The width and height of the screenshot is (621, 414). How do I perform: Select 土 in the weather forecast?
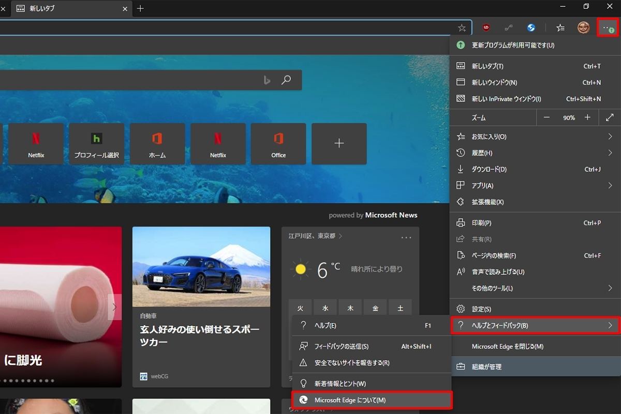click(x=400, y=308)
